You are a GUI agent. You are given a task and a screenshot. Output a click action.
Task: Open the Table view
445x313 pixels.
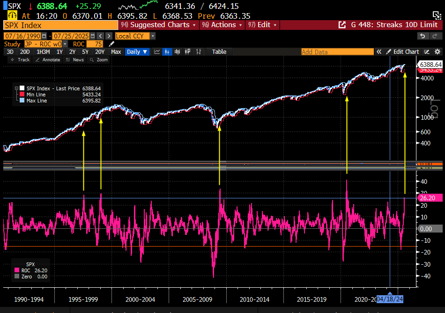219,51
